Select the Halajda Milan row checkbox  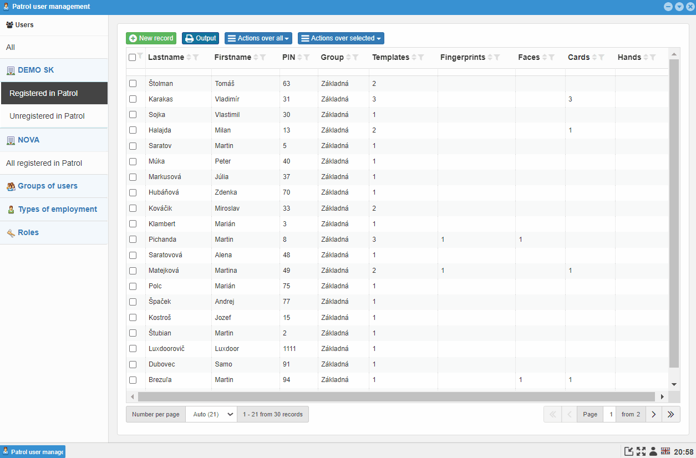pos(133,130)
